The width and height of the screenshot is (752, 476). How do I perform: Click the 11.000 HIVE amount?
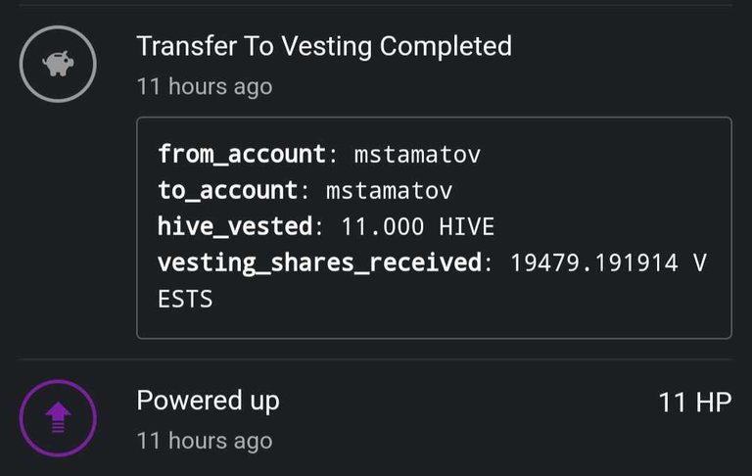(x=418, y=226)
